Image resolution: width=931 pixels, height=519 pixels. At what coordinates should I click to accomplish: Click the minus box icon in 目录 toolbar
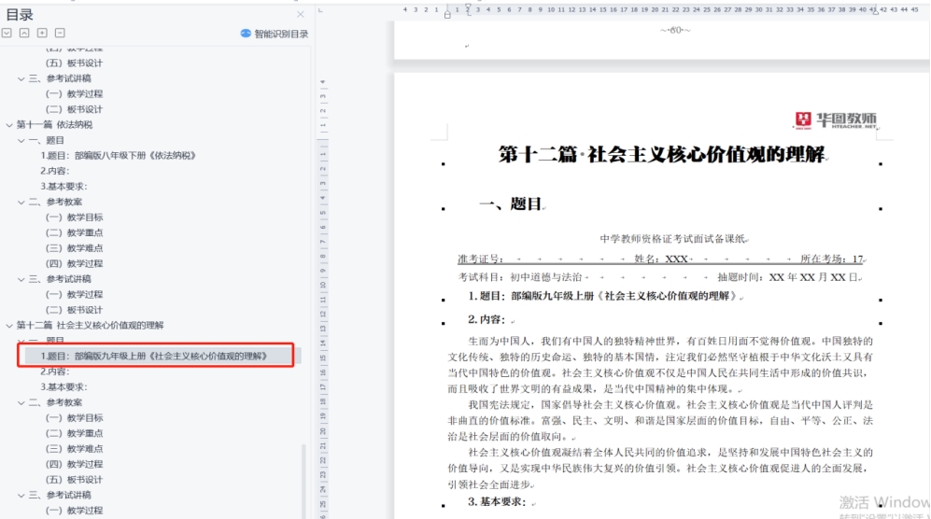pos(61,33)
